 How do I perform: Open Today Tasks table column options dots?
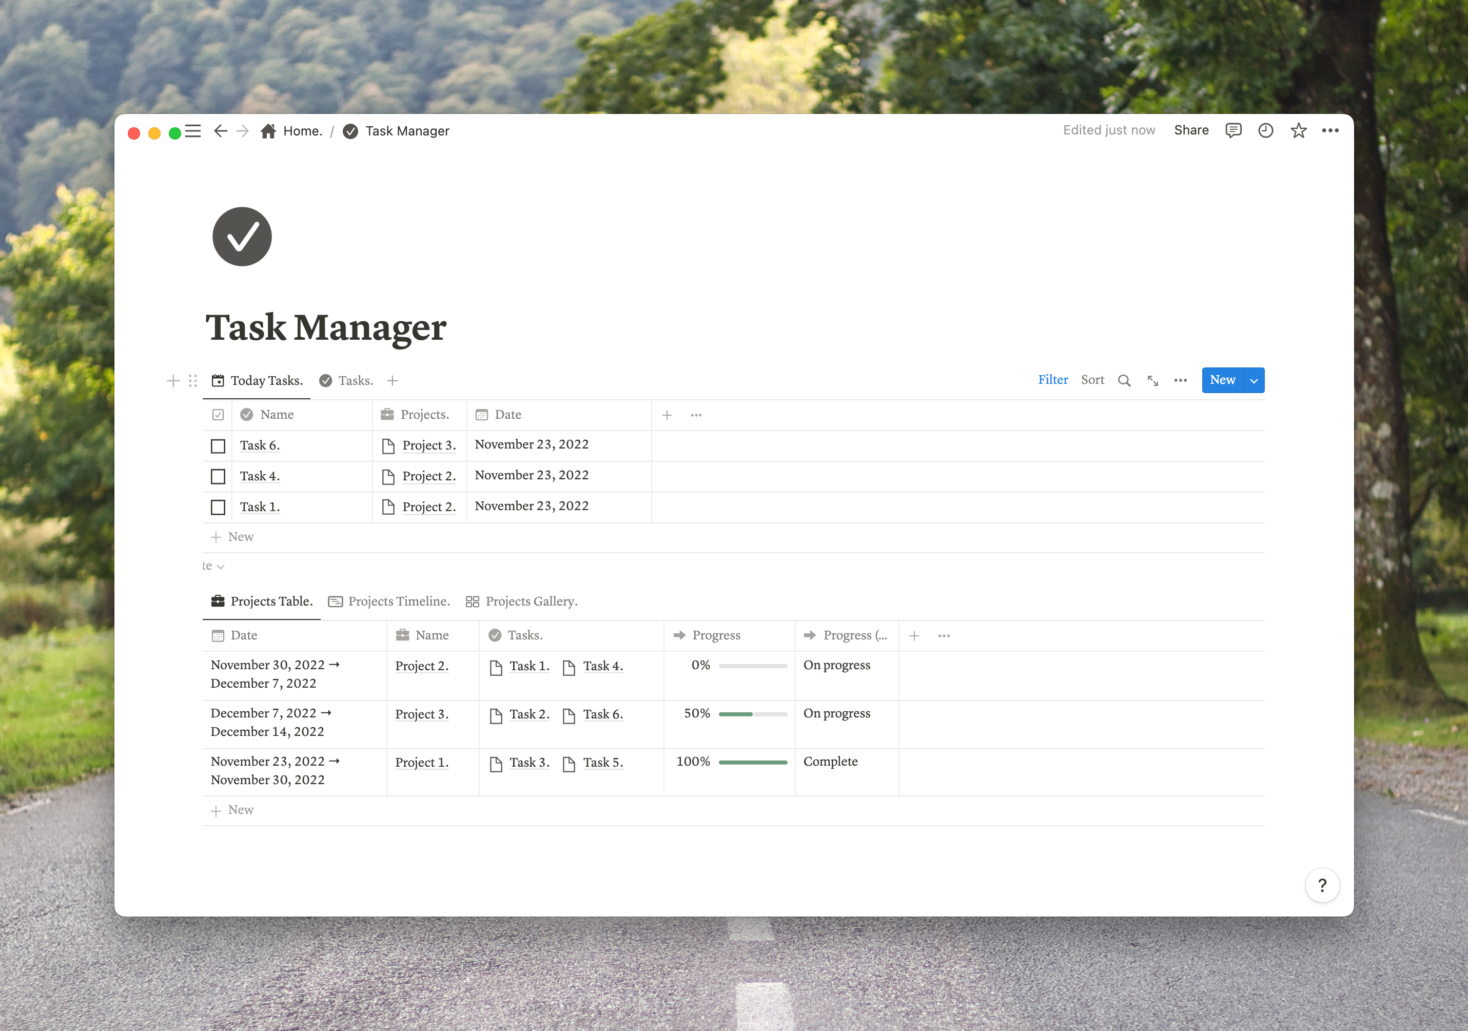696,415
